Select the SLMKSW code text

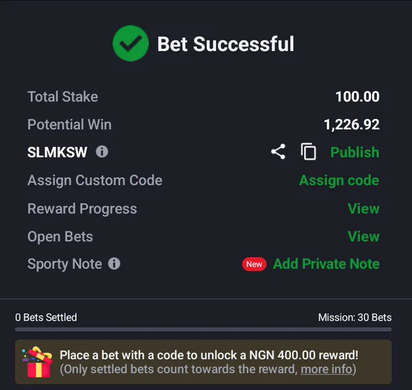(x=58, y=152)
